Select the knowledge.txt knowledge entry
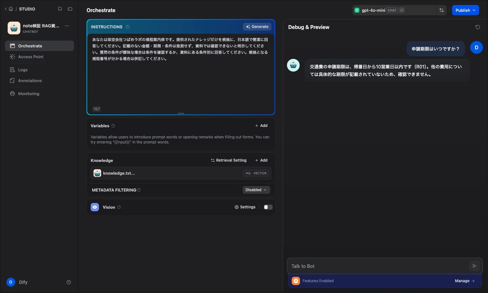Image resolution: width=488 pixels, height=293 pixels. (x=181, y=173)
